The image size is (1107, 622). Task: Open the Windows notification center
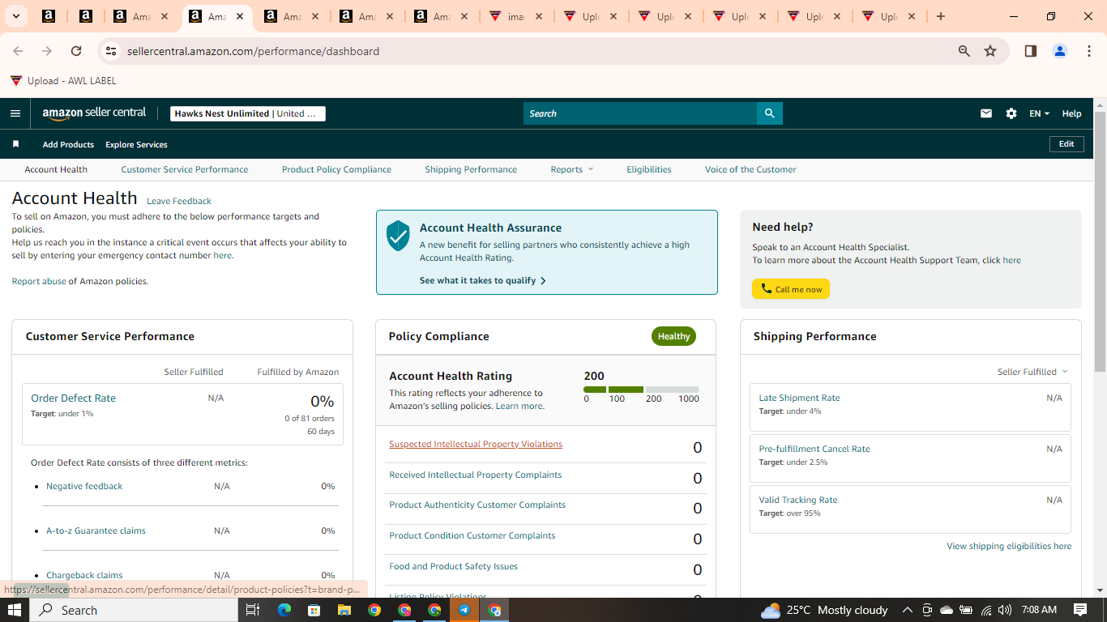click(x=1080, y=610)
